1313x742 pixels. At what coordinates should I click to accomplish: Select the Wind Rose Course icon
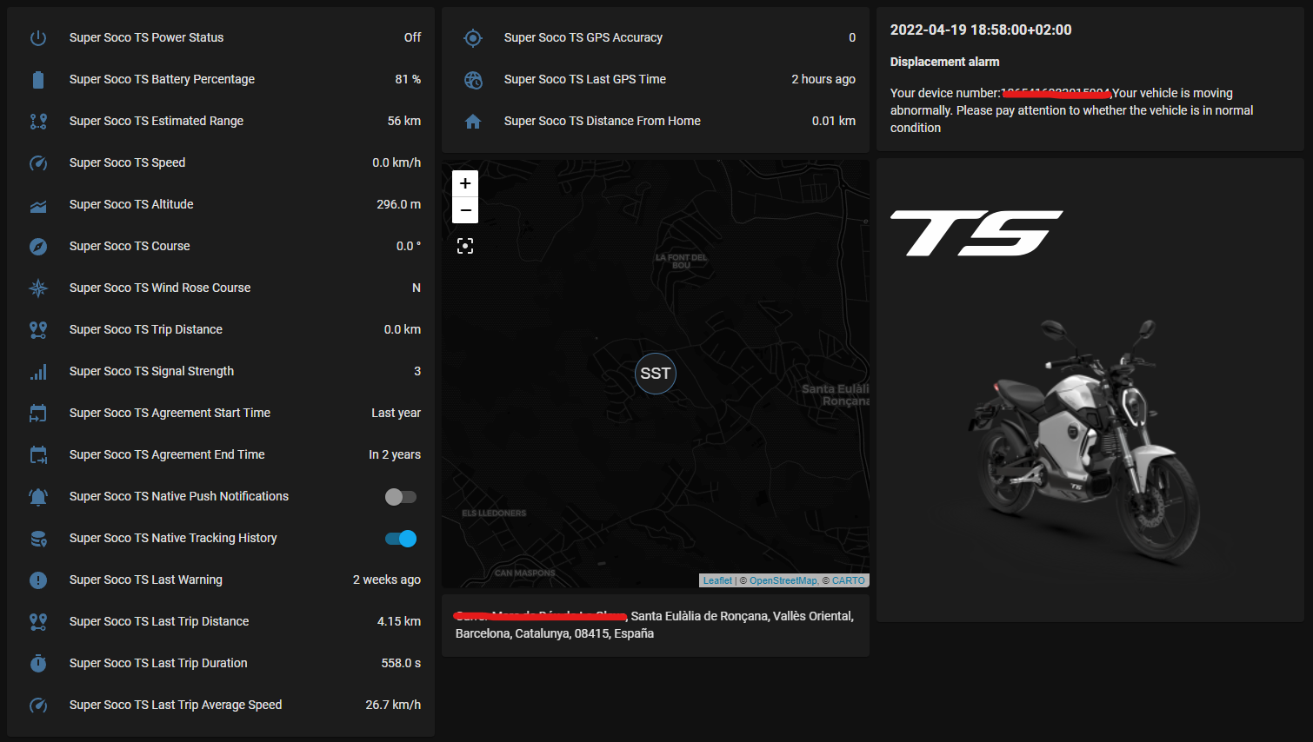pos(38,288)
